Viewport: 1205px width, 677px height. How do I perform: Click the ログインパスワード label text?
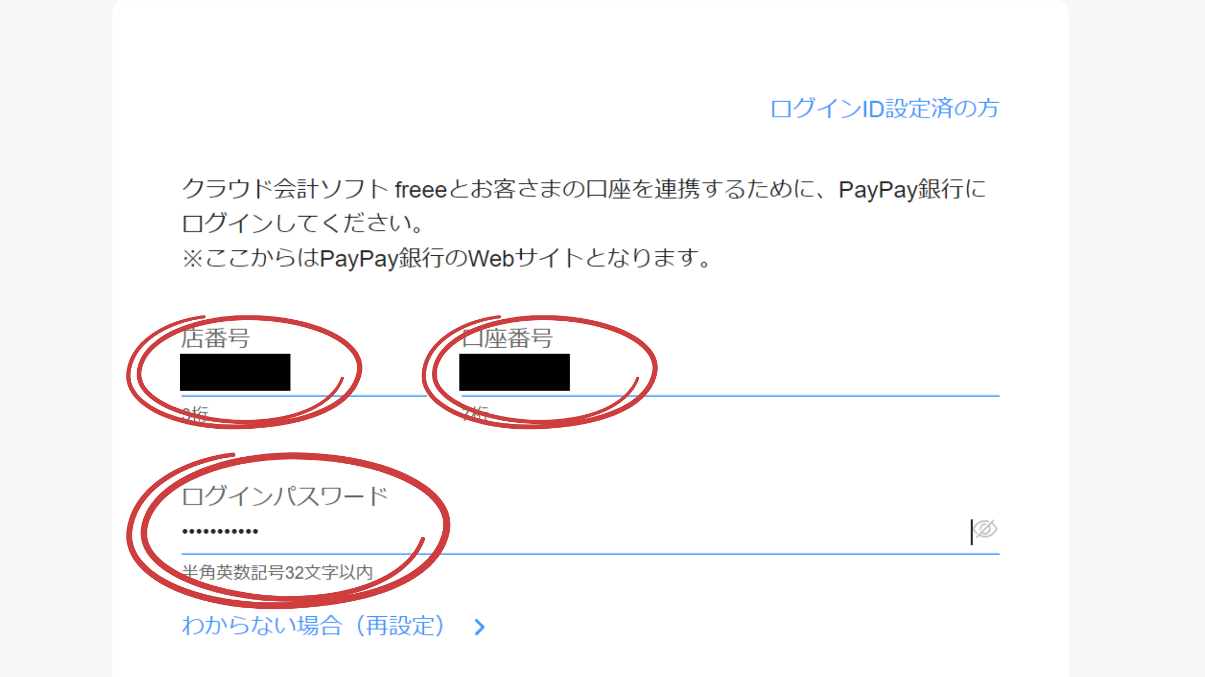[285, 496]
